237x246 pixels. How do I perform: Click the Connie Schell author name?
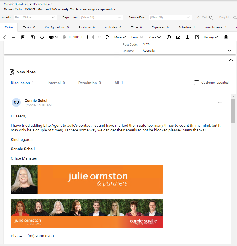click(36, 100)
